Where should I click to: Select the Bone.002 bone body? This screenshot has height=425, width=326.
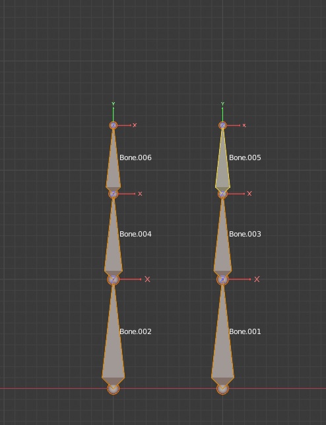click(114, 336)
